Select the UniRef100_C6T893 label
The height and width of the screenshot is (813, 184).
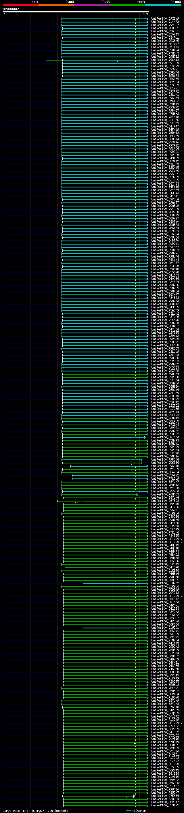point(165,501)
